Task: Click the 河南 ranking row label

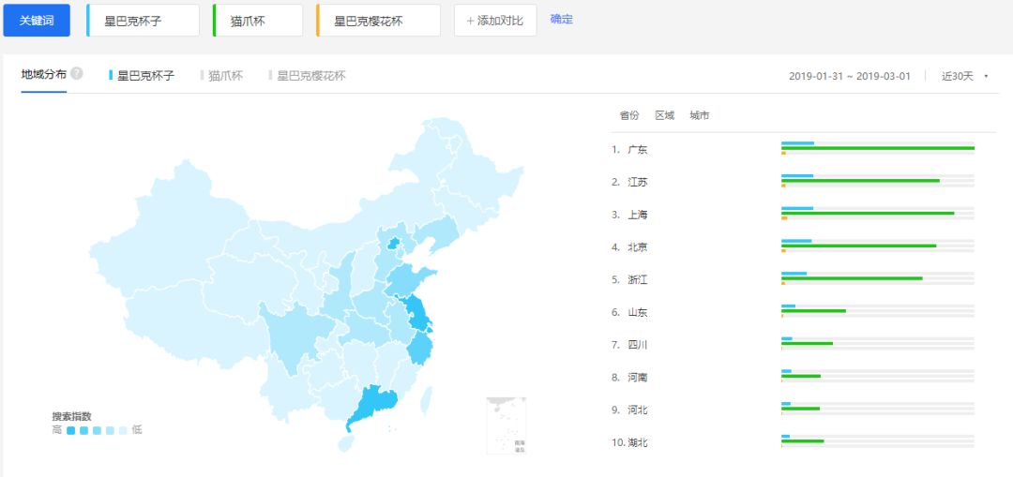Action: click(x=638, y=378)
